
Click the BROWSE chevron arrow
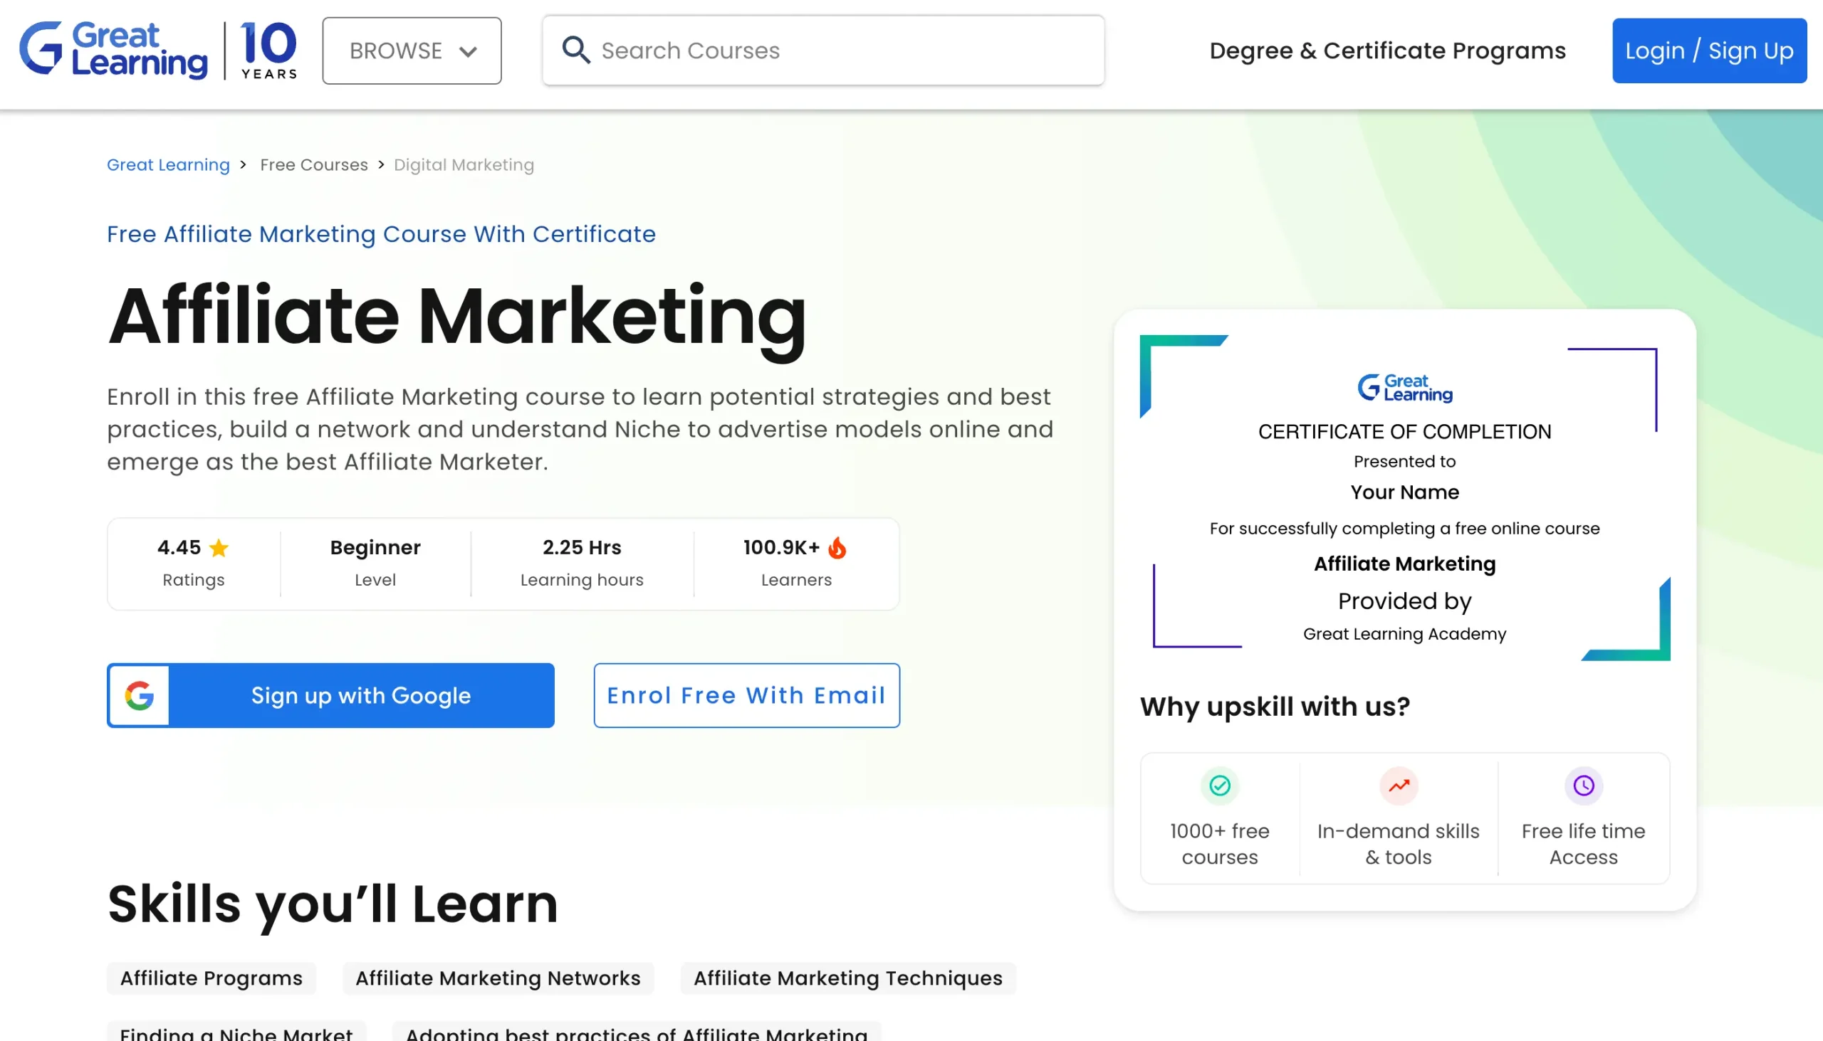pos(468,51)
